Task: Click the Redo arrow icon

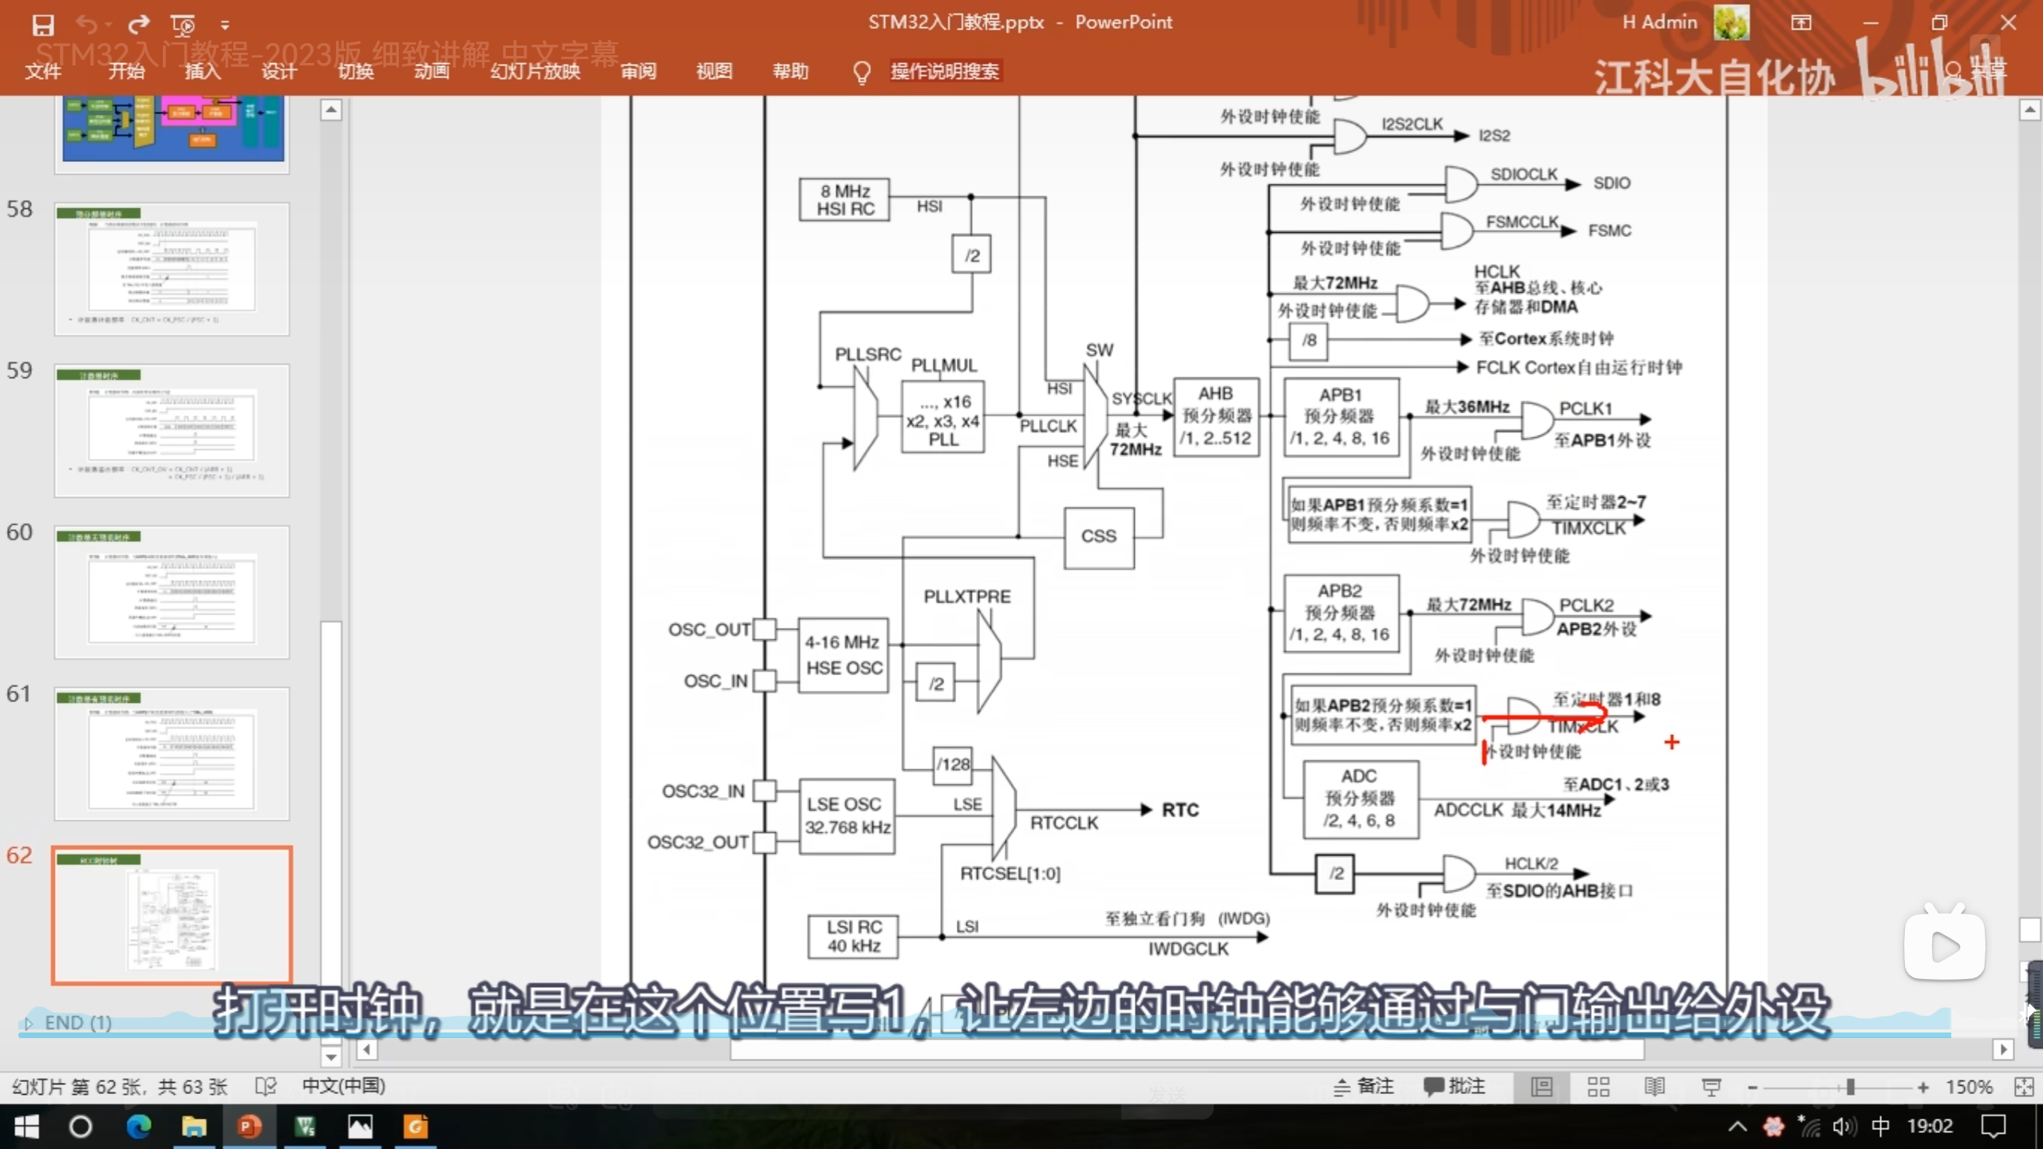Action: click(x=138, y=25)
